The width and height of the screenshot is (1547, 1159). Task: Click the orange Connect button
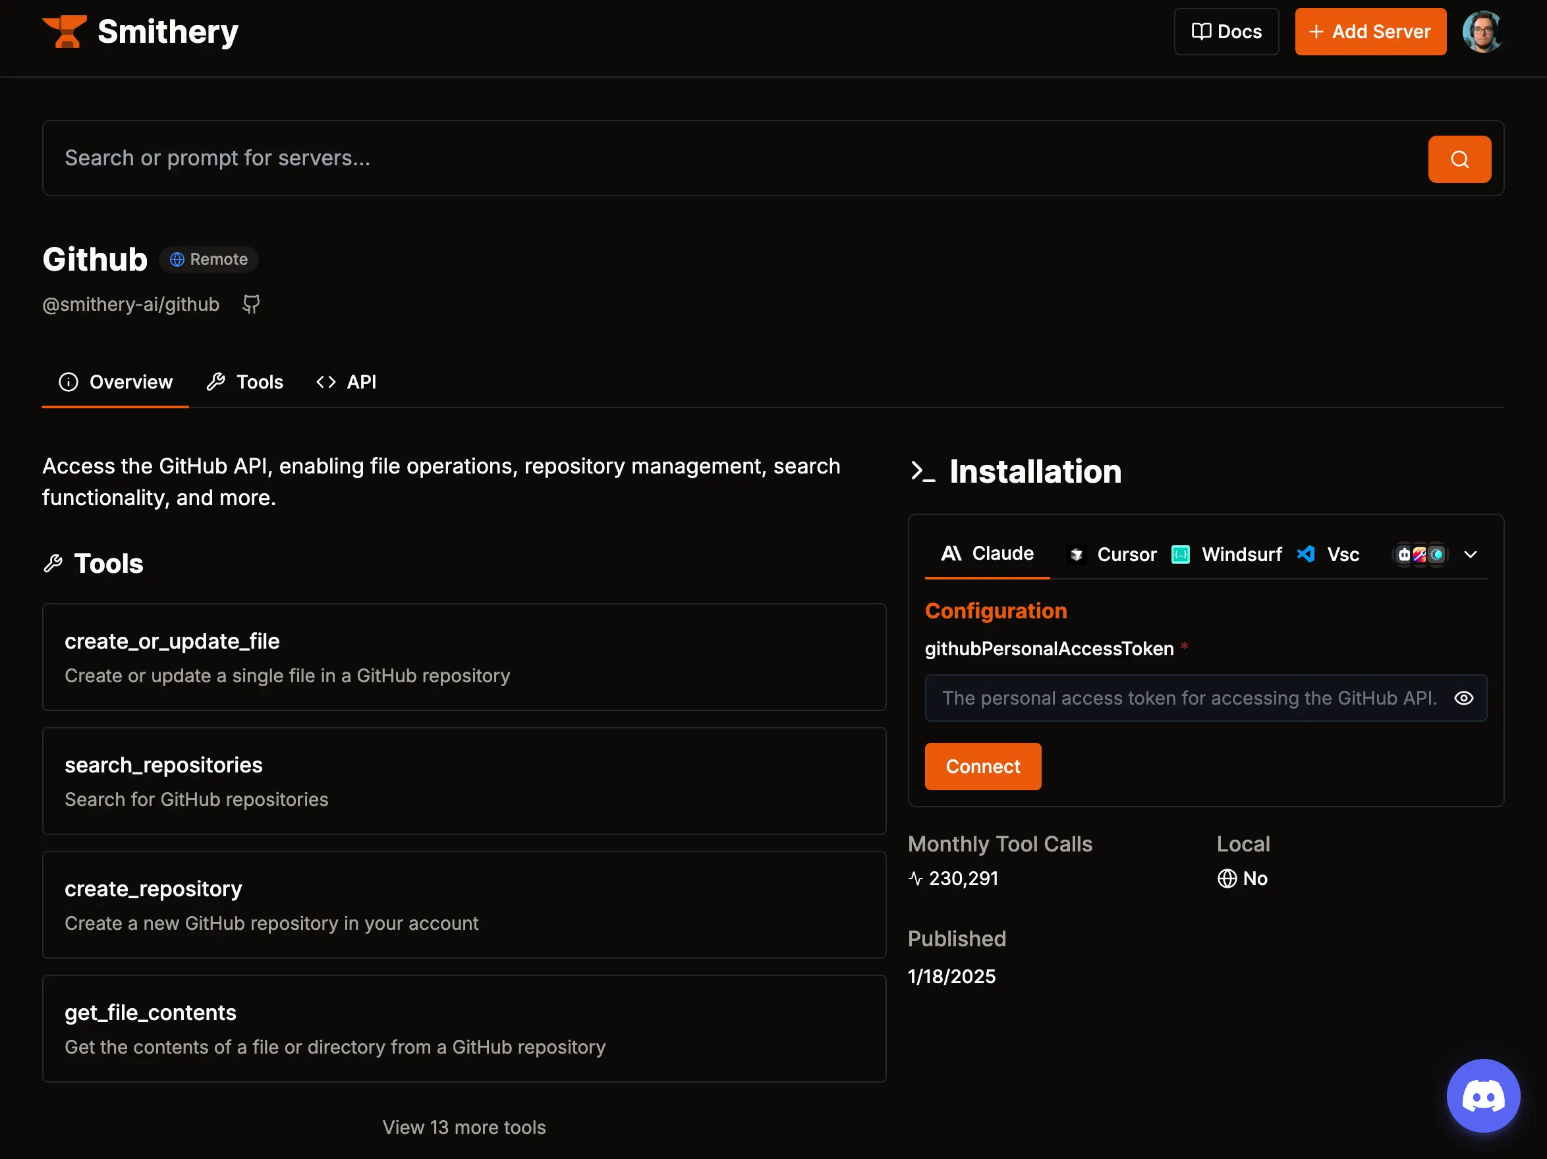tap(982, 766)
